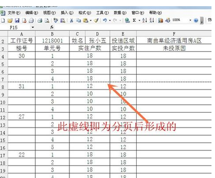
Task: Sort descending with the Z-A icon
Action: [152, 20]
